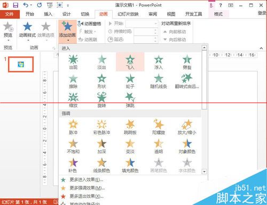267x205 pixels.
Task: Choose the 浮入 (Float In) entrance effect
Action: pyautogui.click(x=159, y=62)
